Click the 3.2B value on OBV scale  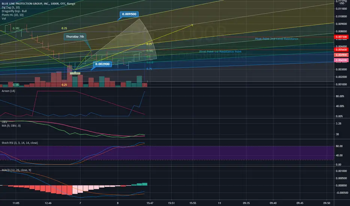click(x=339, y=123)
